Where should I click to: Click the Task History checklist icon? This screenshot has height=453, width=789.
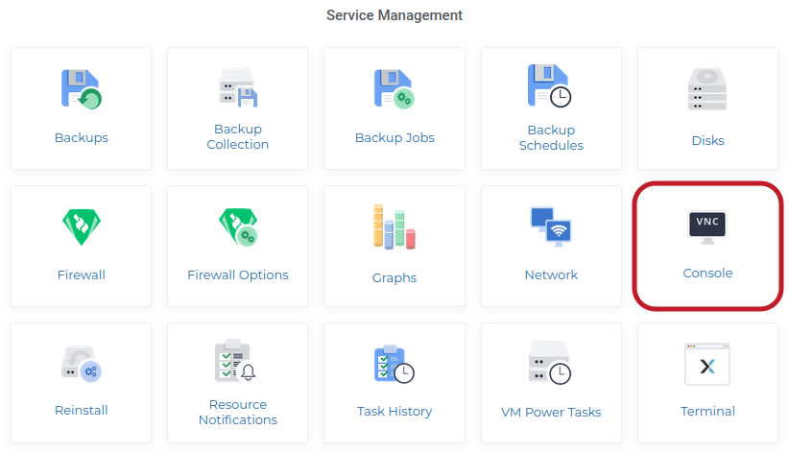394,365
